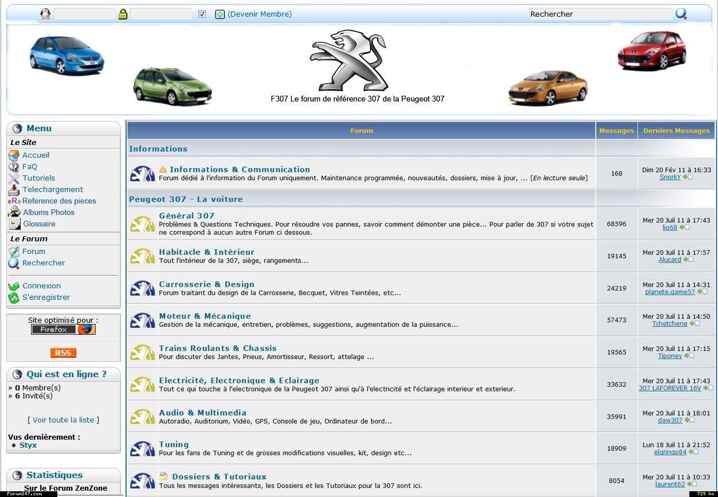The image size is (718, 497).
Task: Open Albums Photos from the menu
Action: [49, 213]
